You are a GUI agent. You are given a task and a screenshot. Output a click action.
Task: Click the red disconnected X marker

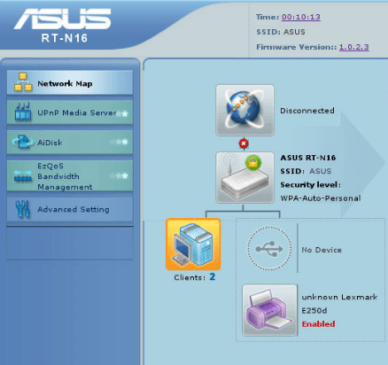[244, 144]
